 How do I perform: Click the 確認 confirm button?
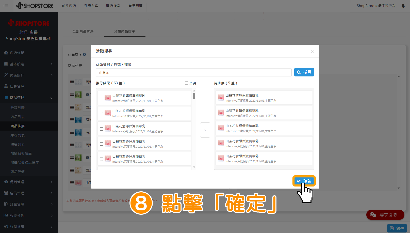click(x=304, y=181)
